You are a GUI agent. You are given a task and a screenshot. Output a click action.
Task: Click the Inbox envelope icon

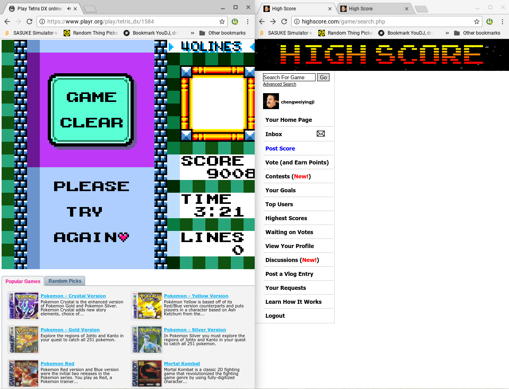tap(320, 134)
